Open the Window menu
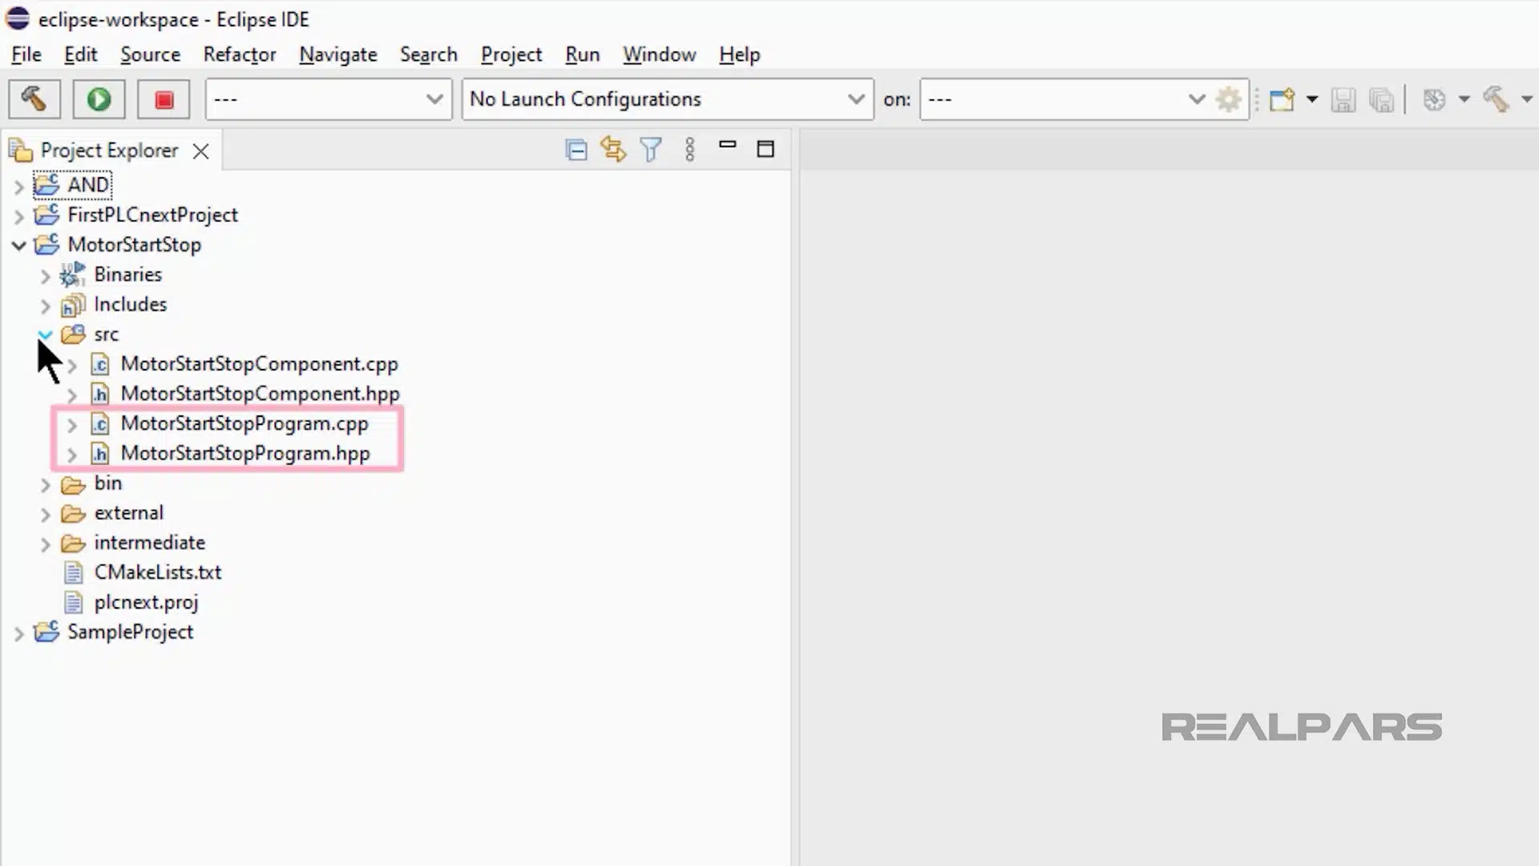Screen dimensions: 1539x866 tap(659, 55)
